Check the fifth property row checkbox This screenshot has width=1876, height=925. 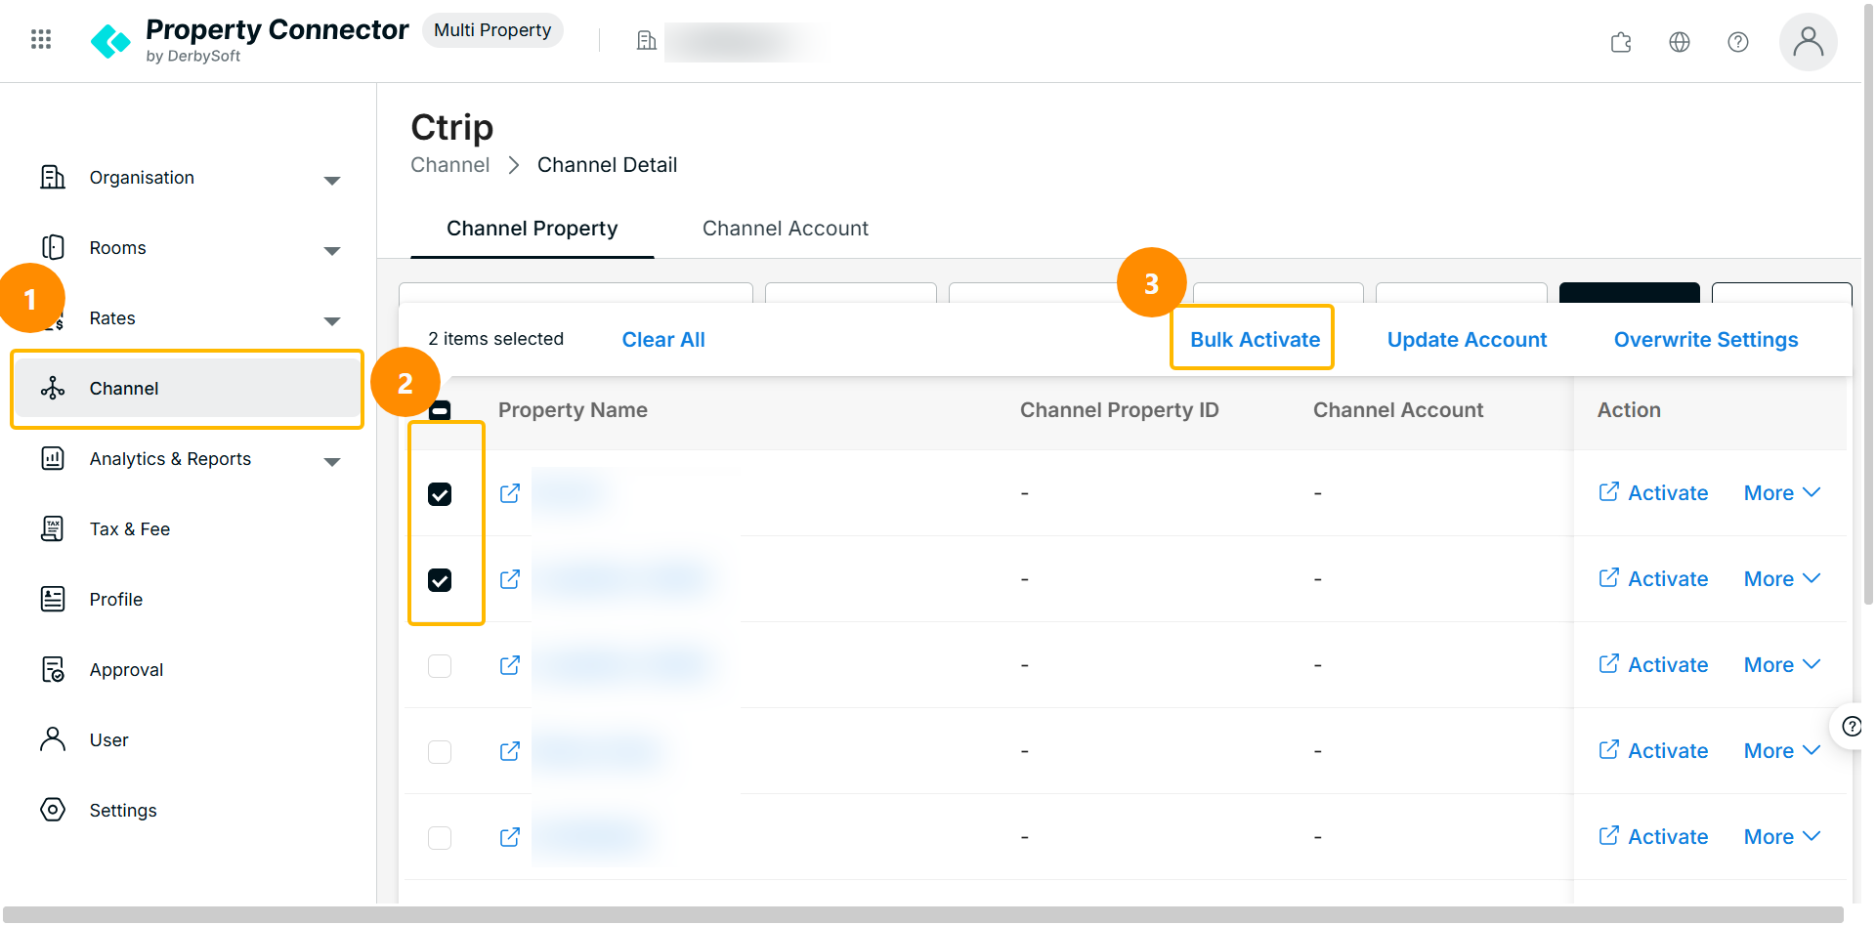pos(440,838)
